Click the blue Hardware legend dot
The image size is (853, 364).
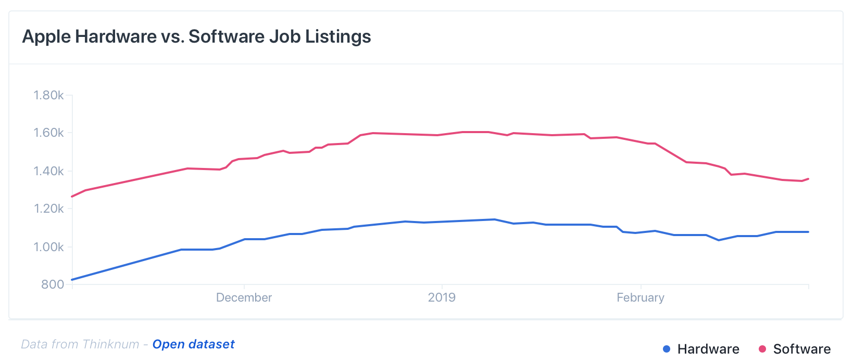667,349
